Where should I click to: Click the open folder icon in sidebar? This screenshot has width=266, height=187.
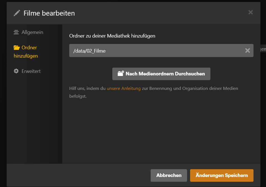click(x=17, y=48)
